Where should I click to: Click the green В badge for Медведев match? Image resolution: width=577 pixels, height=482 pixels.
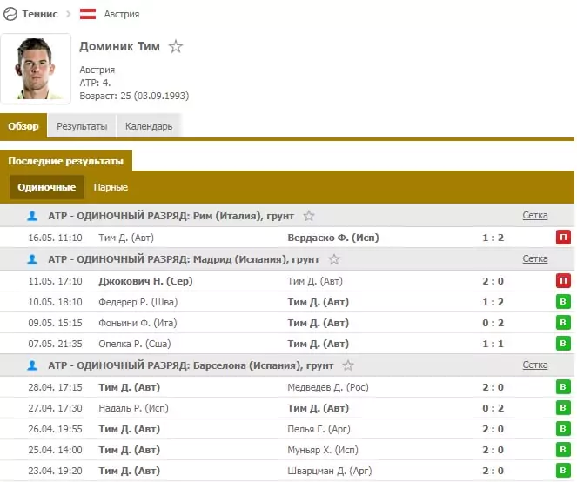click(x=563, y=386)
